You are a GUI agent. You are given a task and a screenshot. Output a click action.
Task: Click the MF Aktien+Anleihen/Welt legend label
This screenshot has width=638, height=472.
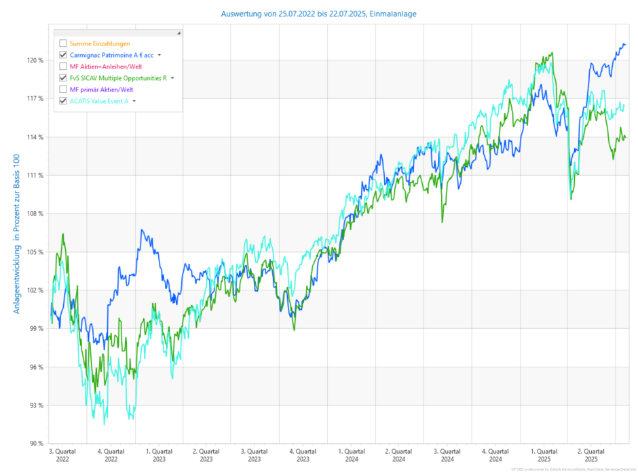(106, 66)
